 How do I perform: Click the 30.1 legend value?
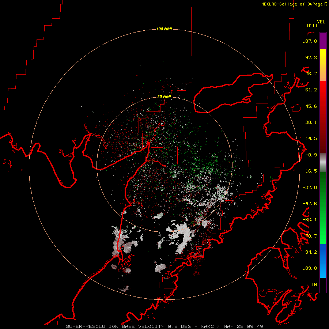311,122
